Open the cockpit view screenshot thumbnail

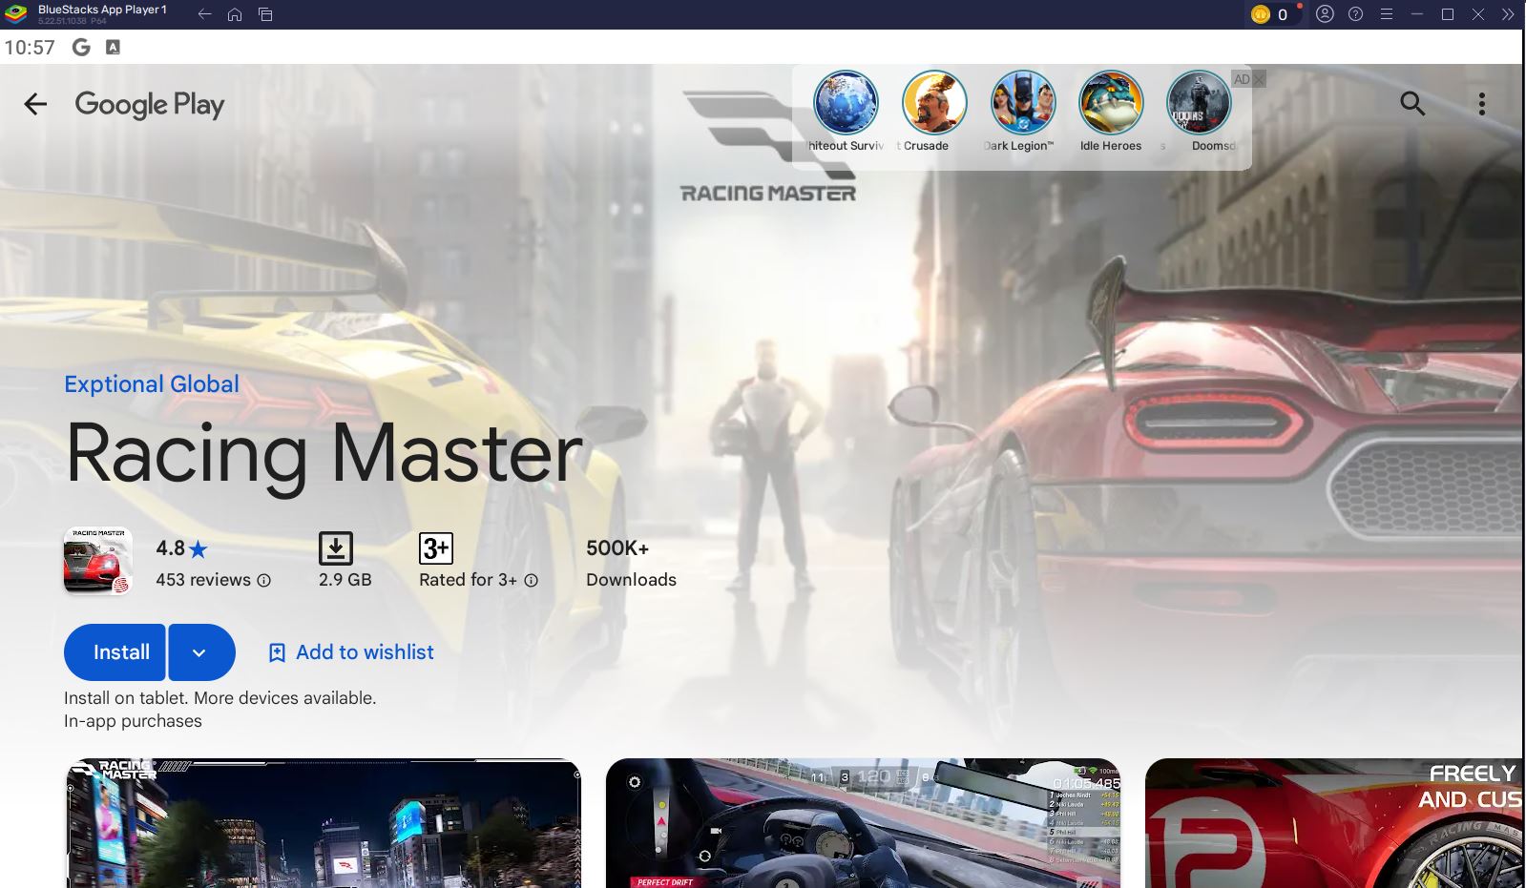[863, 822]
